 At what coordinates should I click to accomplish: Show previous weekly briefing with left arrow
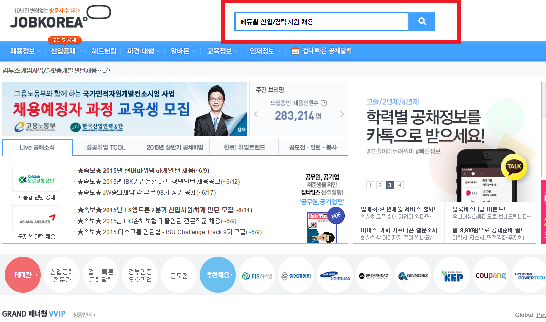[x=256, y=114]
